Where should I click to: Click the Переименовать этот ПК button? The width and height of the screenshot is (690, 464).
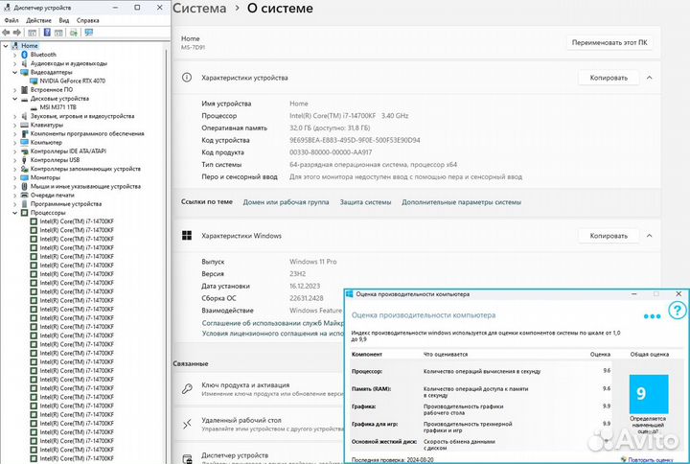coord(609,43)
